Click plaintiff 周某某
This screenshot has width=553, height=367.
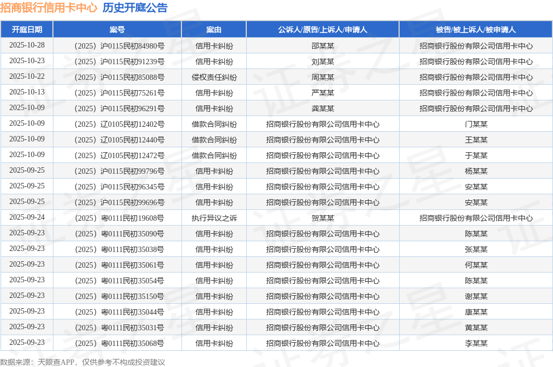click(x=323, y=77)
